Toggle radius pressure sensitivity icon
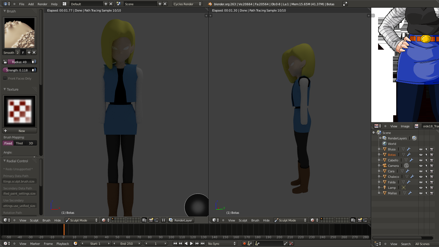This screenshot has height=247, width=439. [x=34, y=62]
